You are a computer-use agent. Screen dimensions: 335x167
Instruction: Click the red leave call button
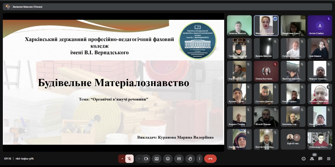pos(210,159)
